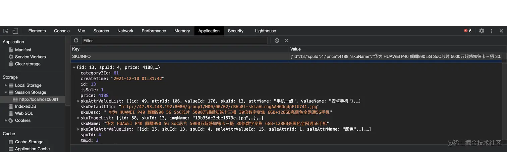507x152 pixels.
Task: Open the Performance tab
Action: (154, 31)
